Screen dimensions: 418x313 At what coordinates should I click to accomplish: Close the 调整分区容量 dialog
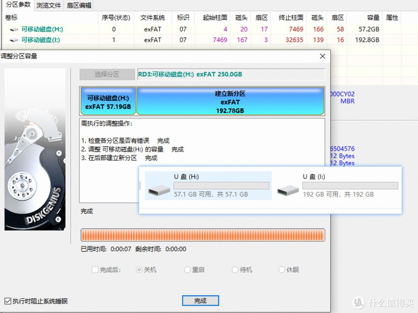tap(322, 56)
